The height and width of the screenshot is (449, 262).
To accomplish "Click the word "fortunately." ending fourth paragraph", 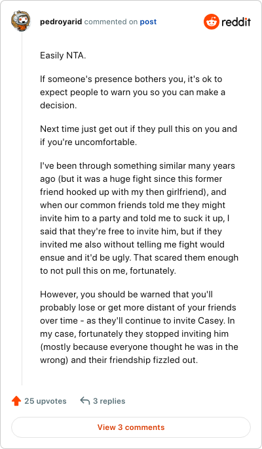I will (153, 271).
